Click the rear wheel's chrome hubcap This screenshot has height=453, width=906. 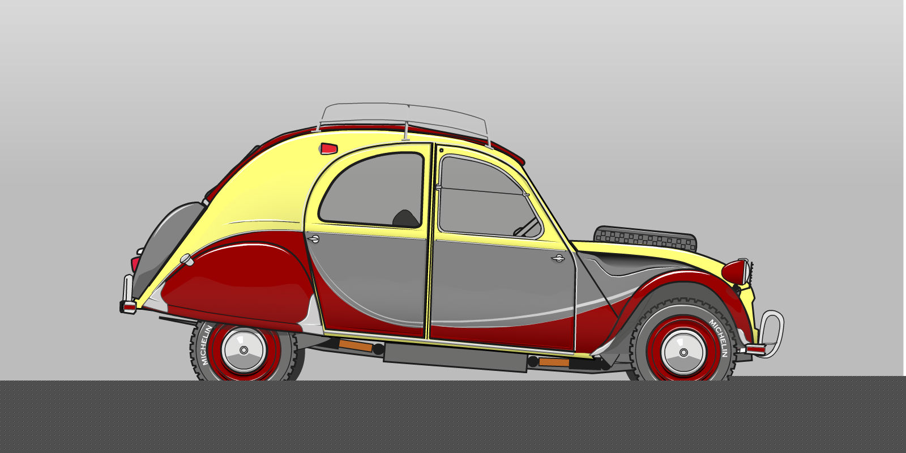click(x=243, y=350)
